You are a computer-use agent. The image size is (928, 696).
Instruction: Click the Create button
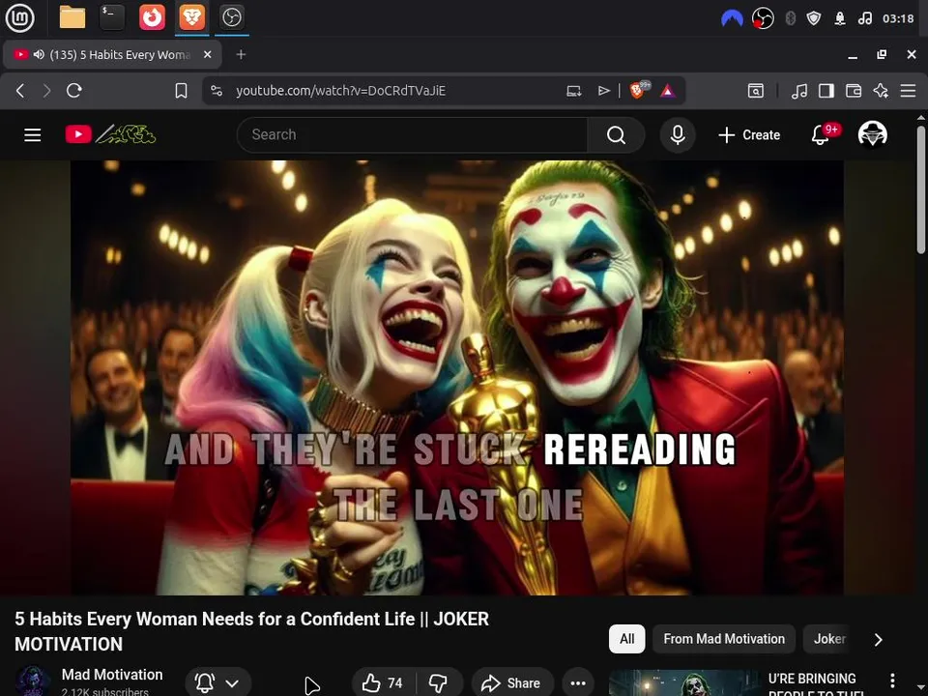pos(749,135)
